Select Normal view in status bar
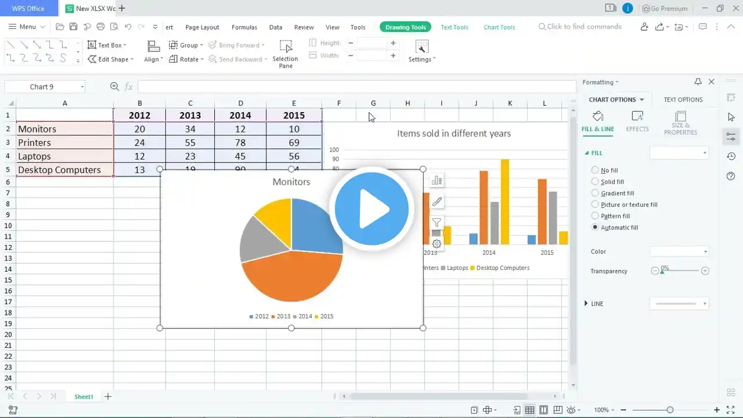 tap(529, 410)
